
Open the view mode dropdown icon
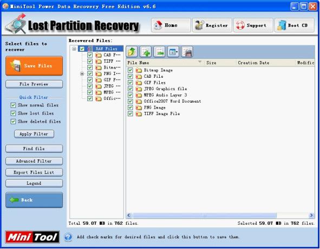click(x=173, y=52)
